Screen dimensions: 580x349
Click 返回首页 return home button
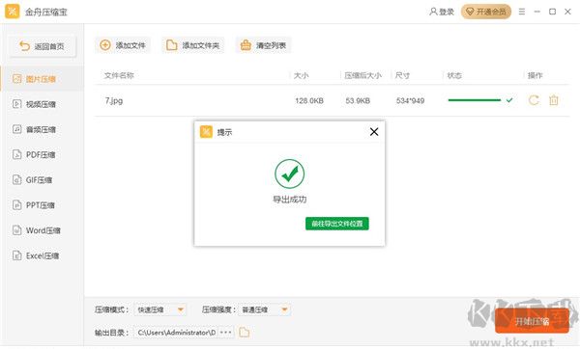pyautogui.click(x=43, y=46)
